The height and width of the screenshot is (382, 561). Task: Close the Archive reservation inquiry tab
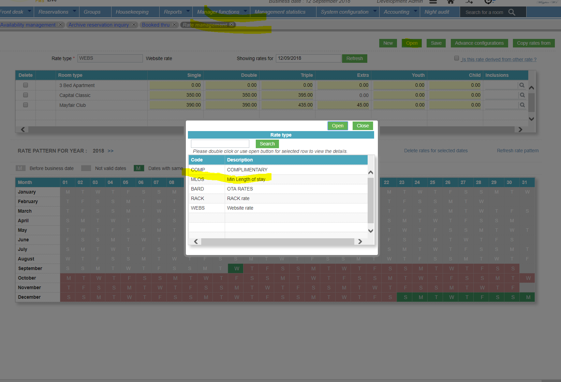click(134, 25)
